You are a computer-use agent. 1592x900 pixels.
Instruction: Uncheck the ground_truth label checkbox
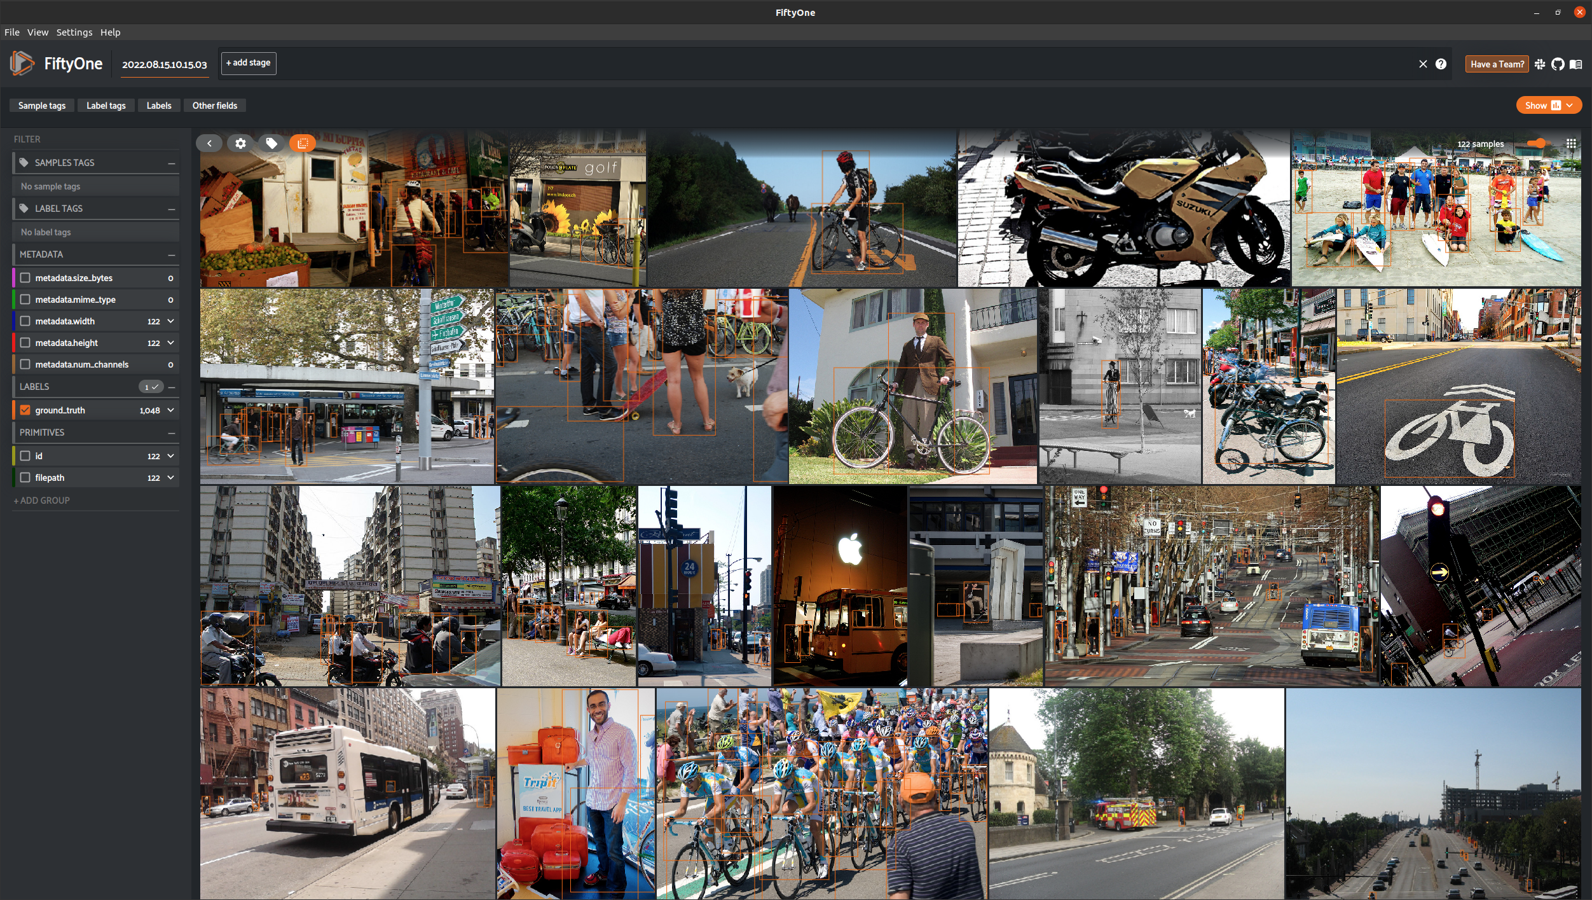coord(25,410)
